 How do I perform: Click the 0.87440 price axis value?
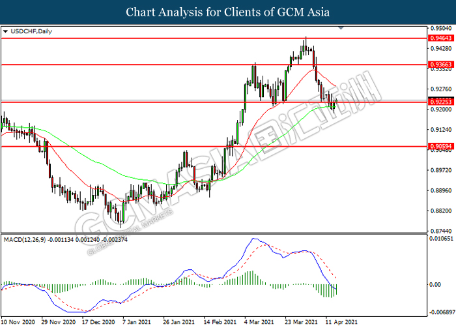click(441, 231)
